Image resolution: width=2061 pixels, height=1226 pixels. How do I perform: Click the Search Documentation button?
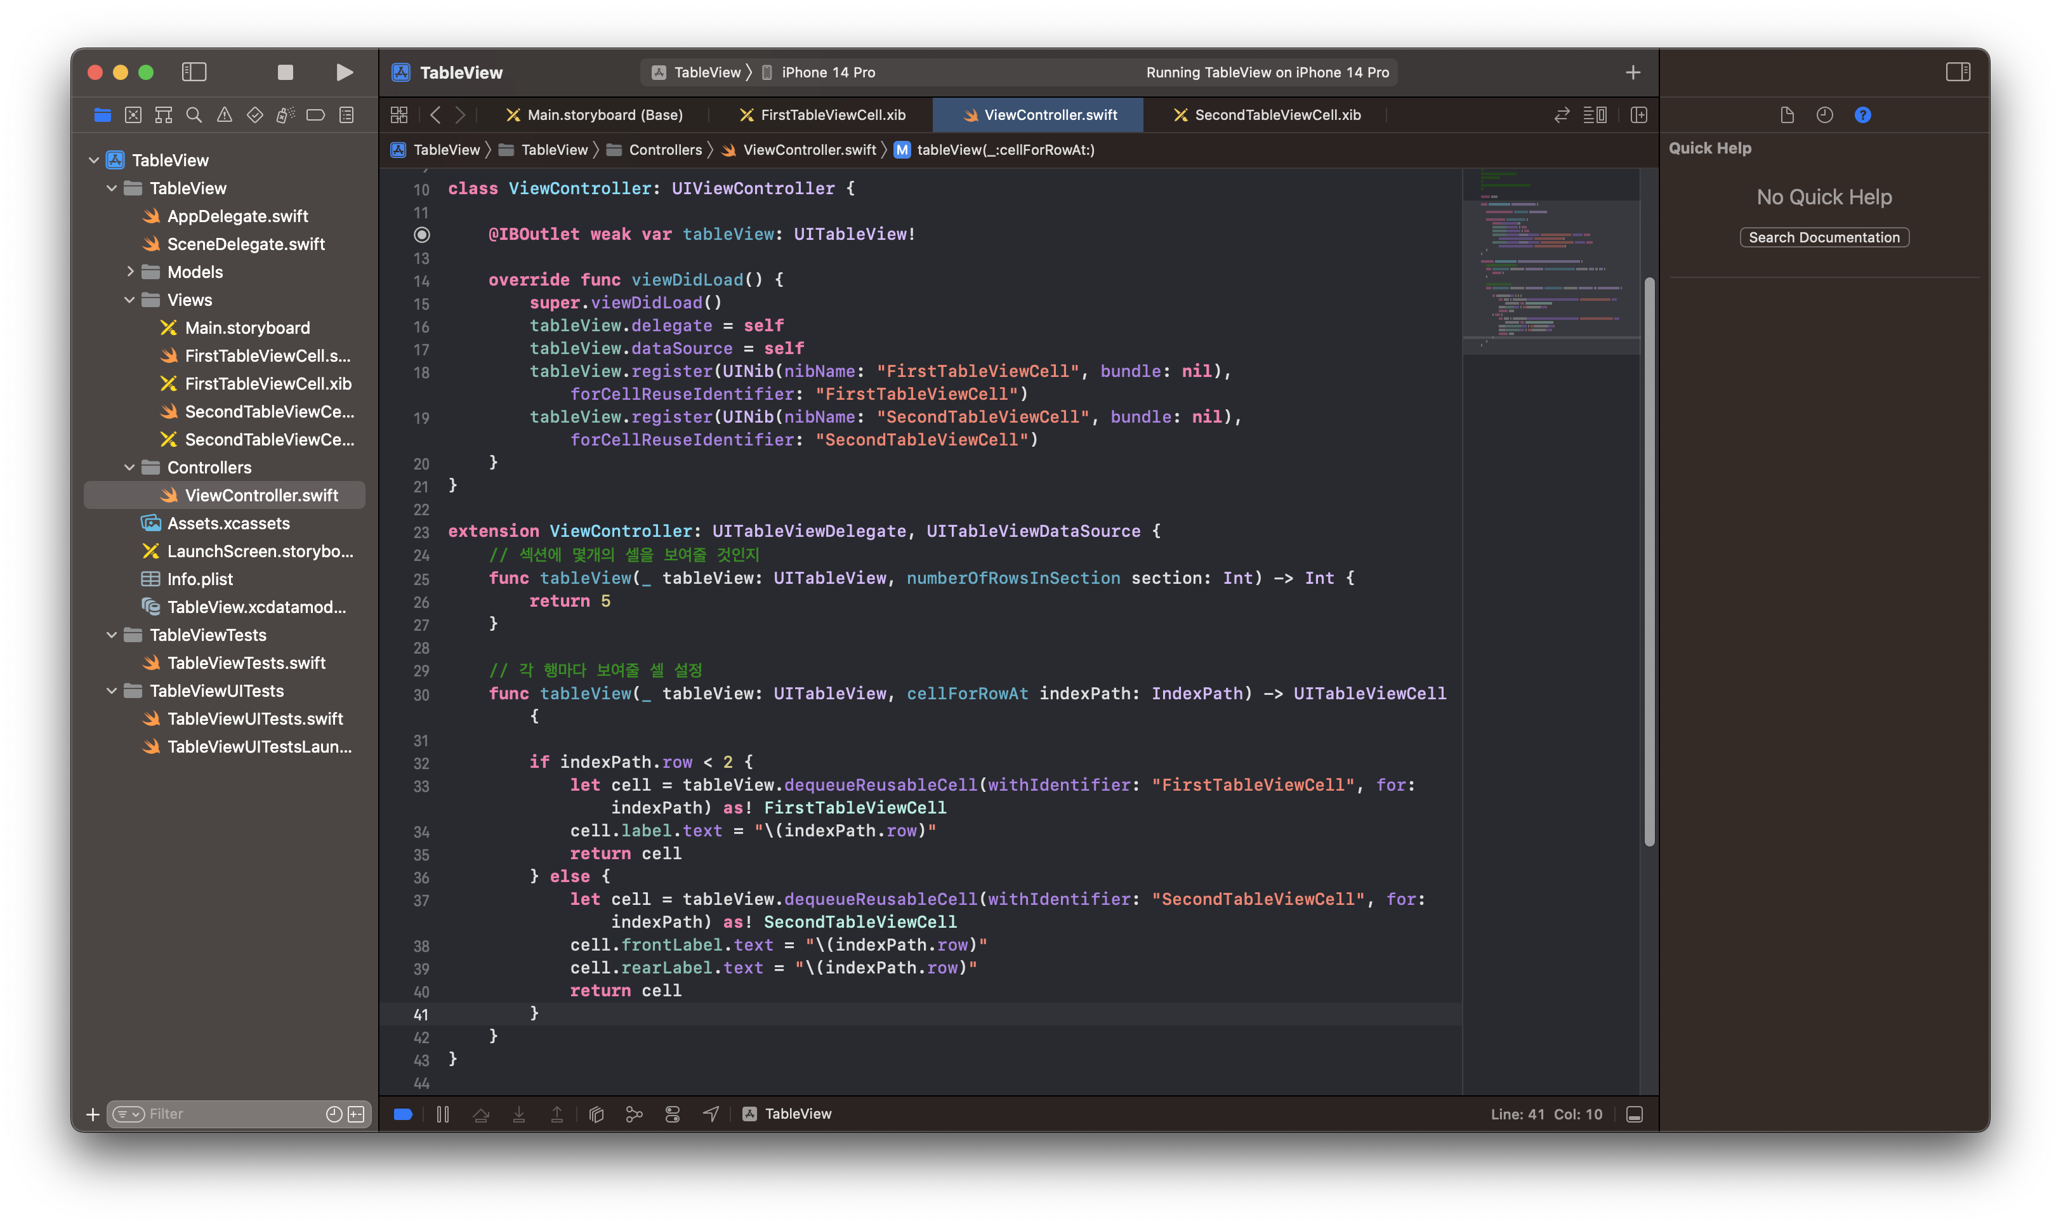(1824, 238)
